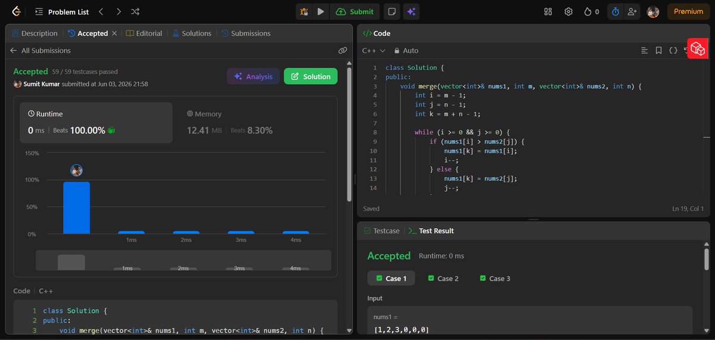
Task: Close the Accepted tab
Action: [114, 33]
